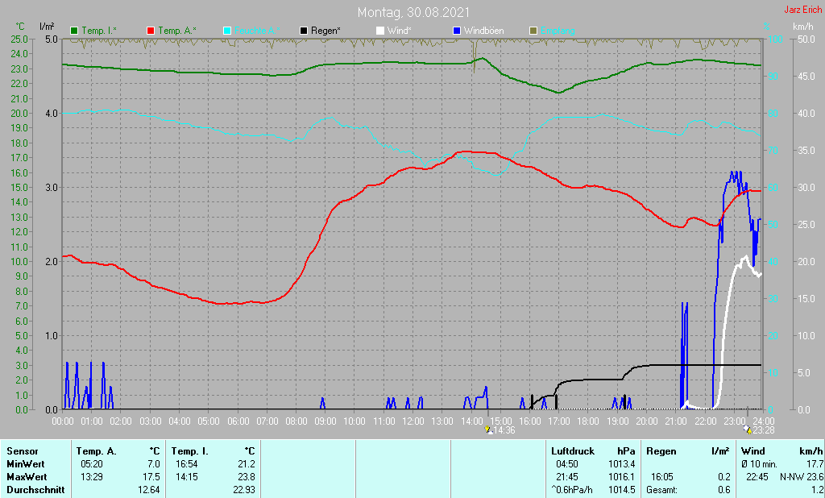
Task: Click the '23:28' time marker label
Action: 764,430
